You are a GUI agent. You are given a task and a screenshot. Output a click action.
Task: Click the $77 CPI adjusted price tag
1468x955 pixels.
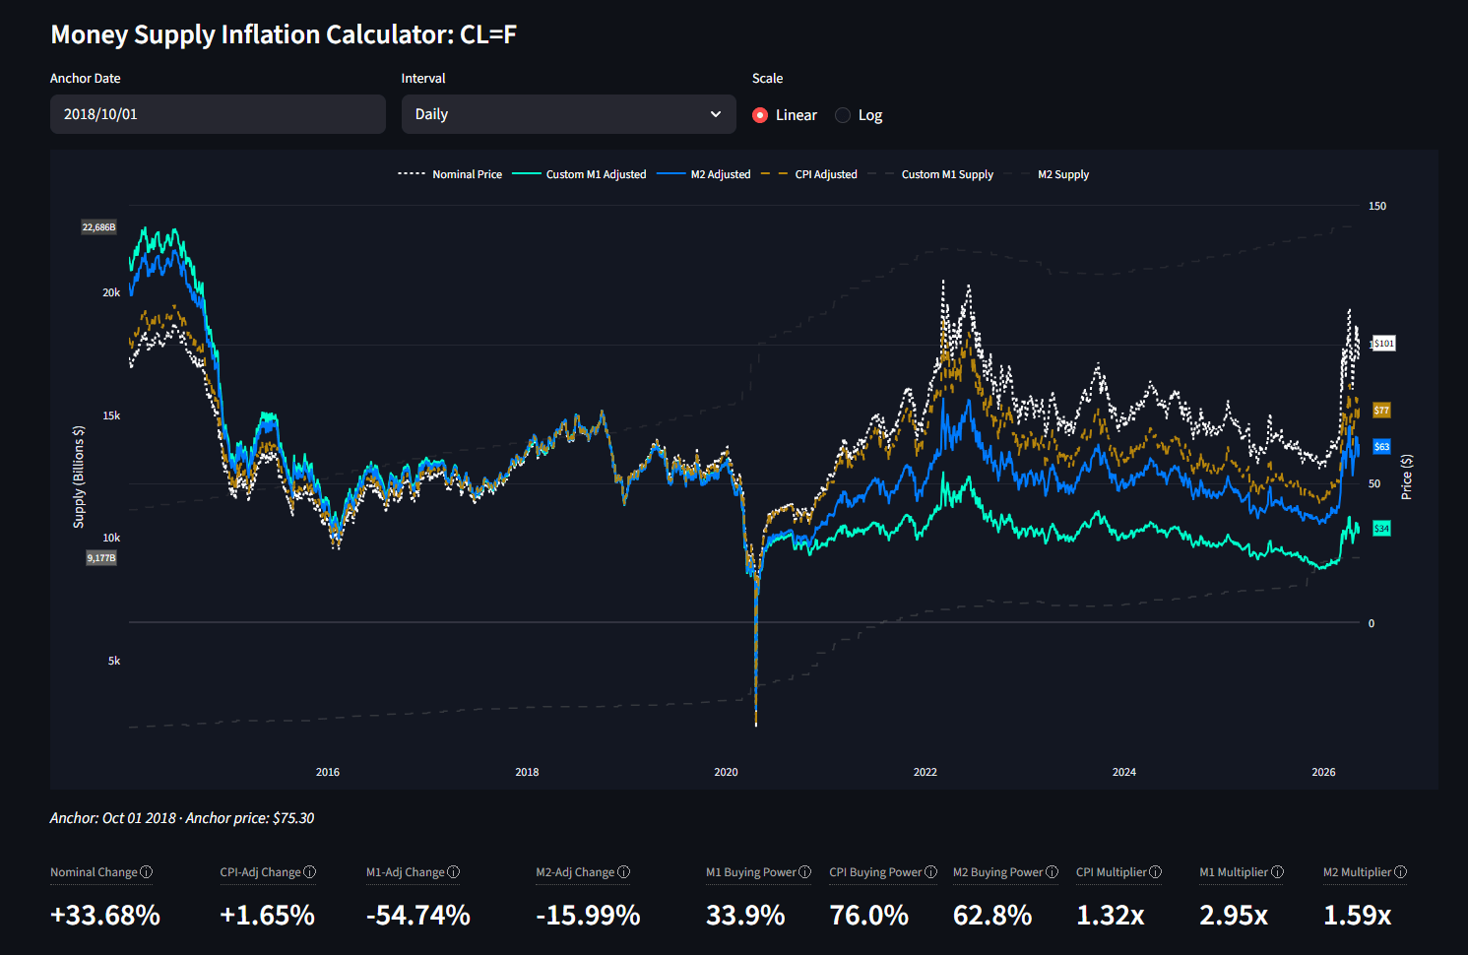pyautogui.click(x=1382, y=410)
